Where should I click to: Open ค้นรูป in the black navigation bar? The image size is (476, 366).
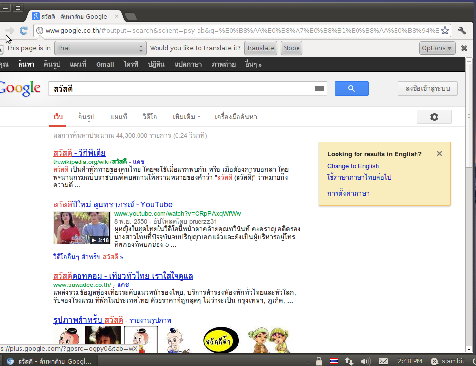[52, 64]
